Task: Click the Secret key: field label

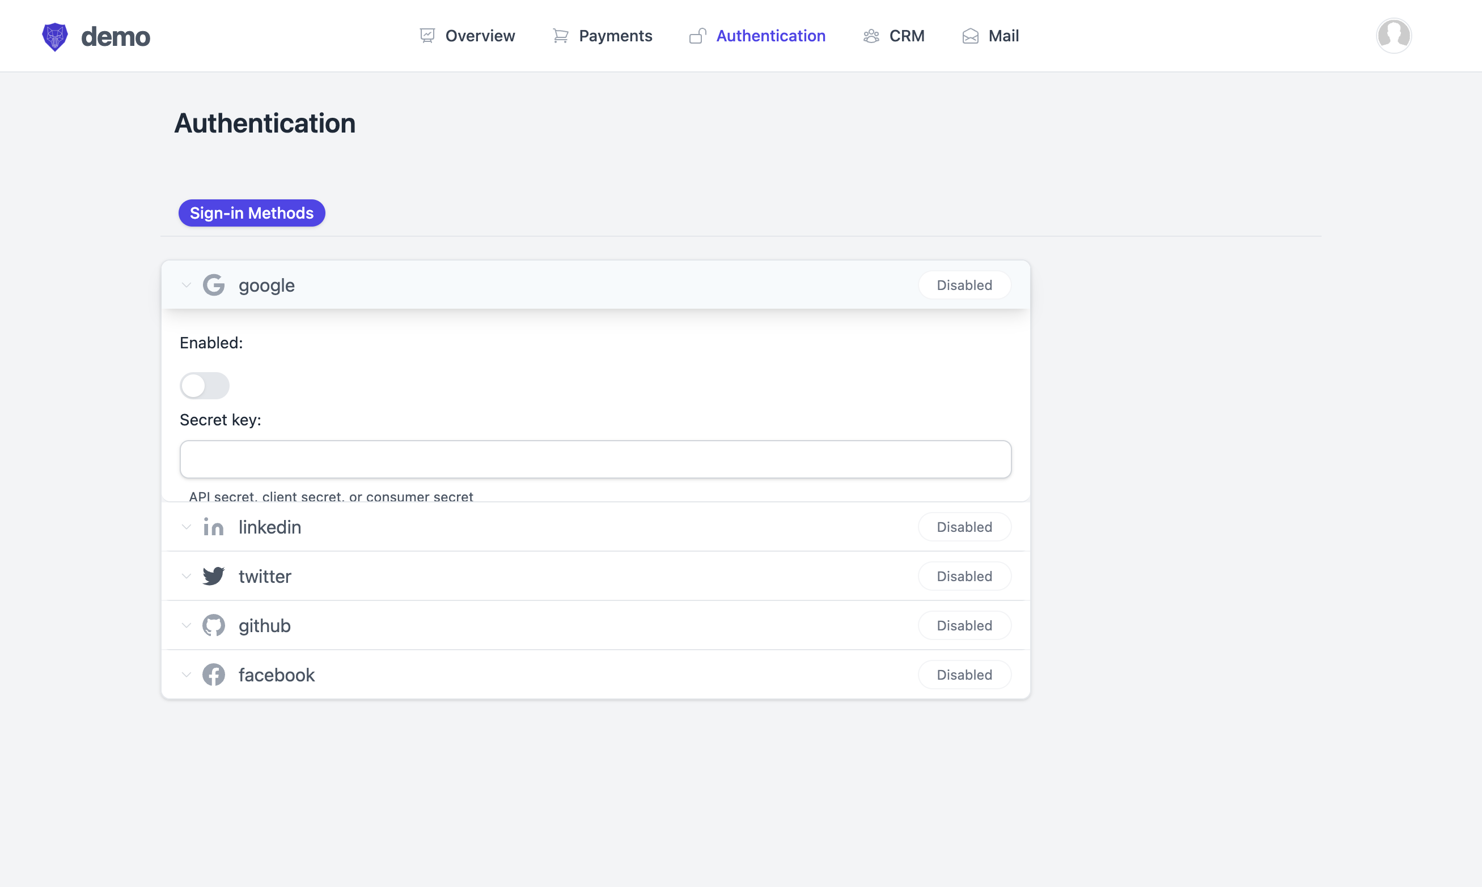Action: click(x=220, y=420)
